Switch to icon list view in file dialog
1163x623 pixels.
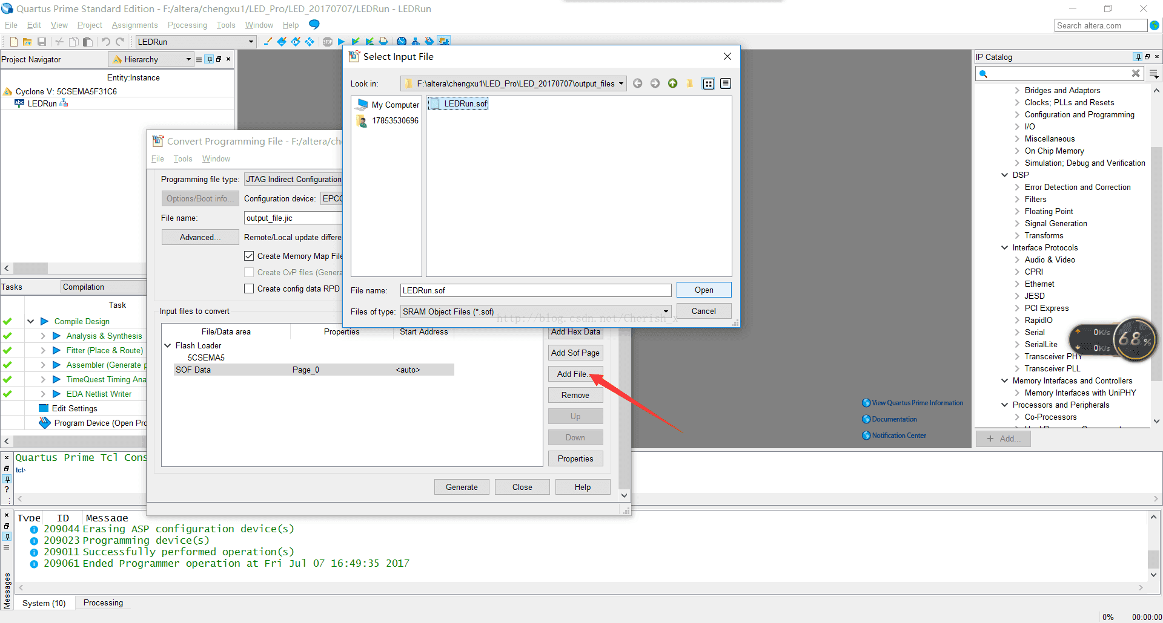(x=709, y=83)
